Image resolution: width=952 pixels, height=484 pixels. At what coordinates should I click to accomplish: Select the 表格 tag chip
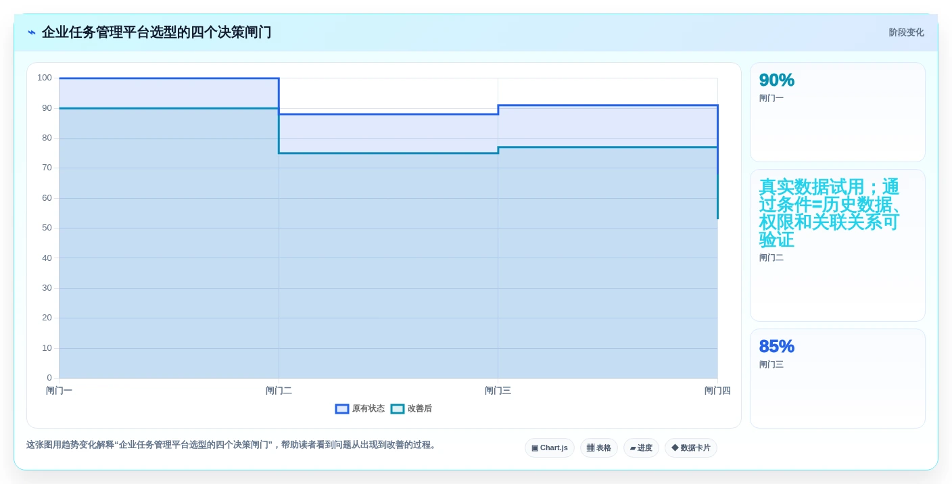[x=599, y=448]
